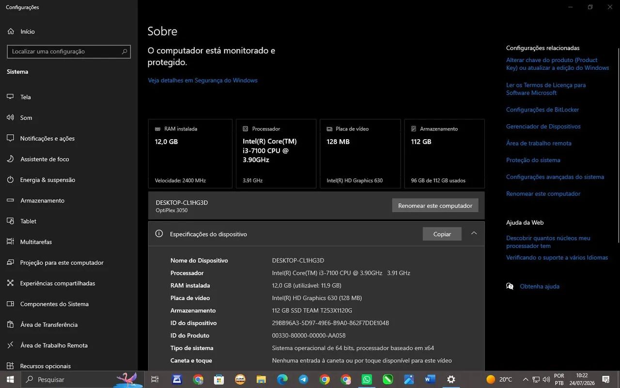Open WhatsApp from the taskbar

367,379
